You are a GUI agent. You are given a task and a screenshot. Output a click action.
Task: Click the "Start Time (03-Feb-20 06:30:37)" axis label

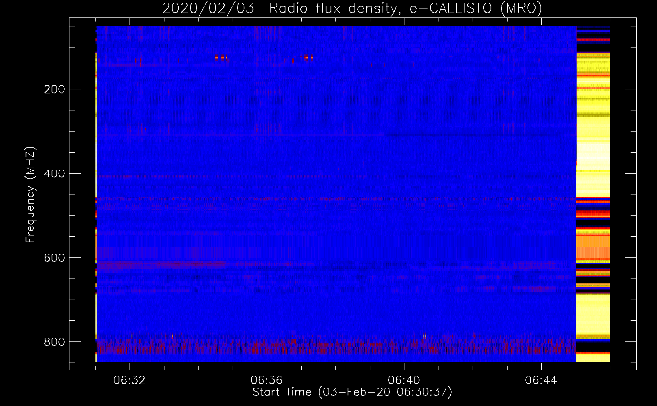[352, 392]
